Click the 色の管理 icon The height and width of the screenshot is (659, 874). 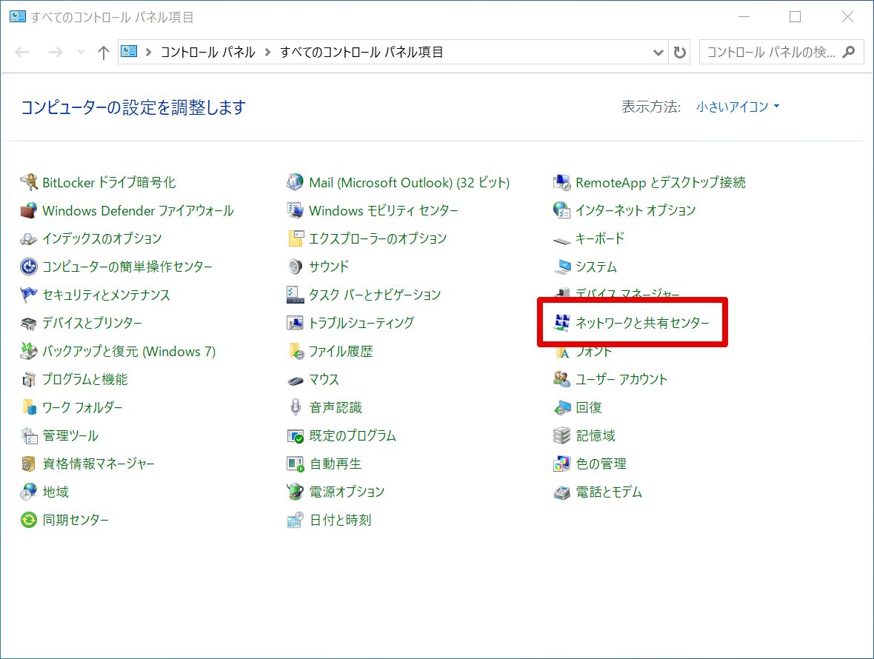(562, 464)
